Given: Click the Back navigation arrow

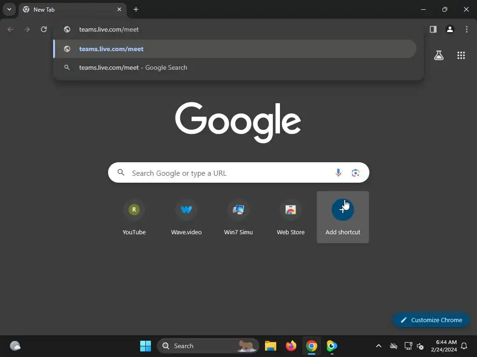Looking at the screenshot, I should [x=11, y=29].
